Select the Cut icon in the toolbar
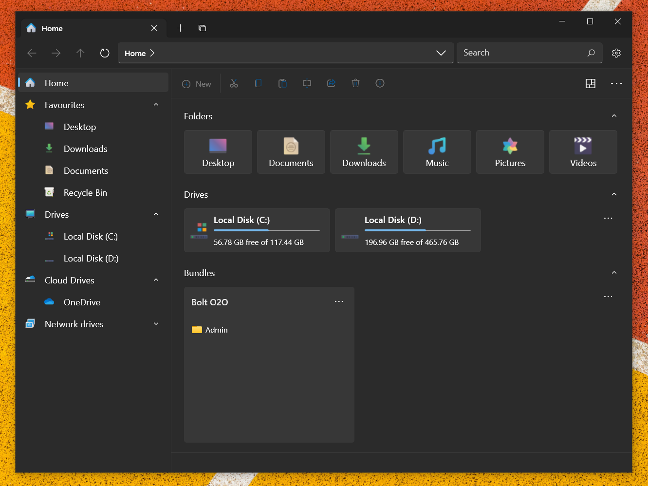The height and width of the screenshot is (486, 648). (x=234, y=83)
